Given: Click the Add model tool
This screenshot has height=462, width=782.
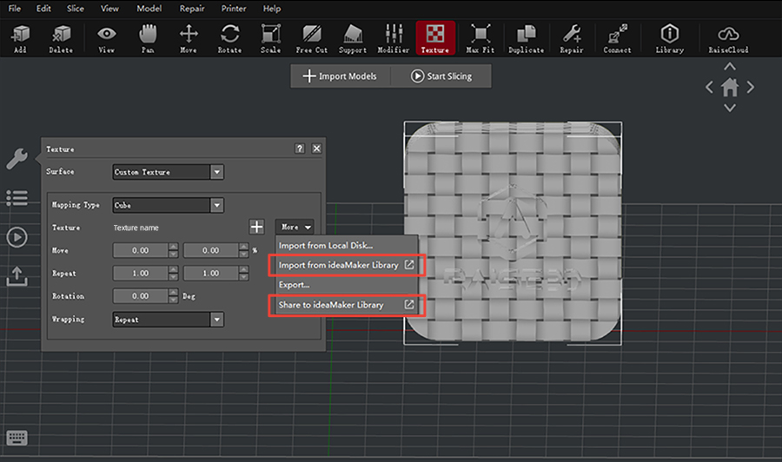Looking at the screenshot, I should (x=21, y=38).
